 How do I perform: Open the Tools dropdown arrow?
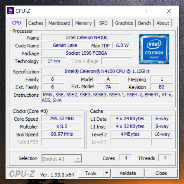(106, 173)
